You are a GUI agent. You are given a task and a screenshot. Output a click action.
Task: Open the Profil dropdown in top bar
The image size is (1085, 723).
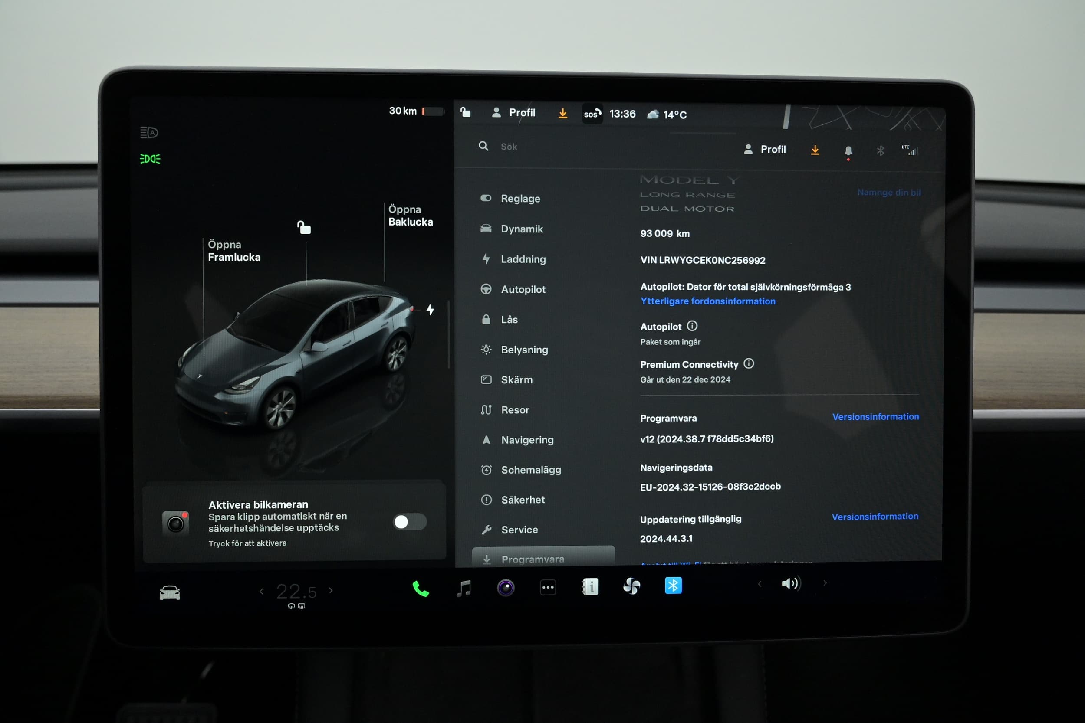click(513, 112)
